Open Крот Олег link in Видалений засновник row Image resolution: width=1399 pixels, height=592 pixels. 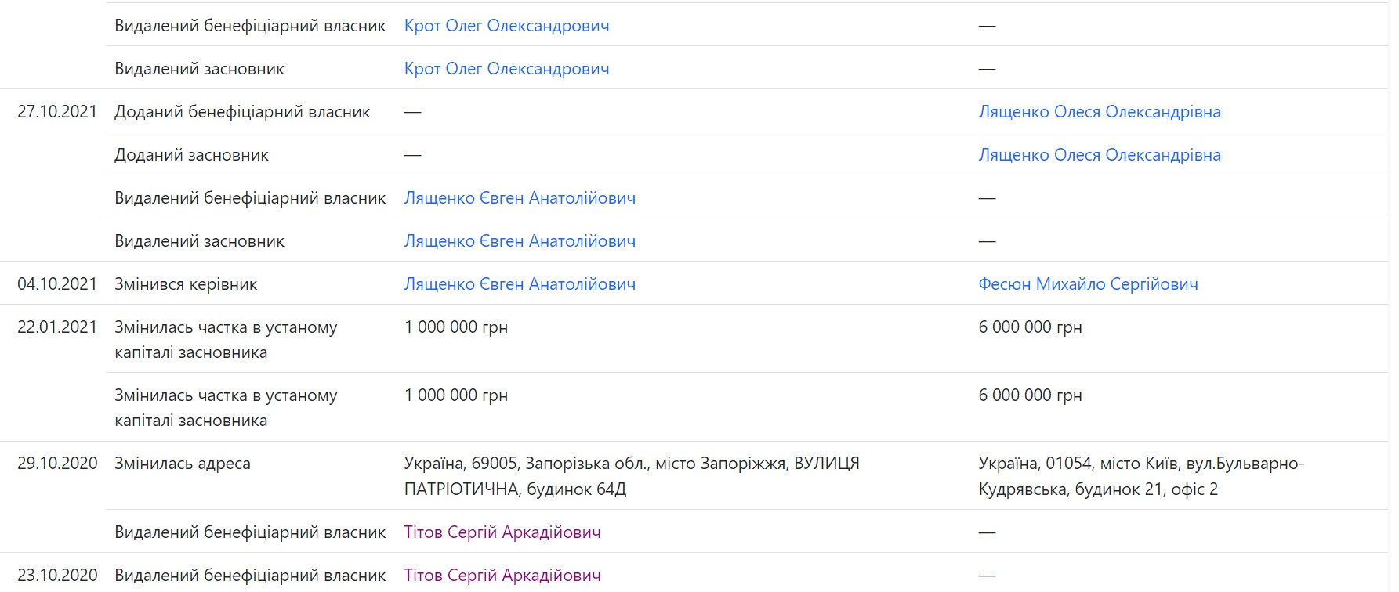506,69
